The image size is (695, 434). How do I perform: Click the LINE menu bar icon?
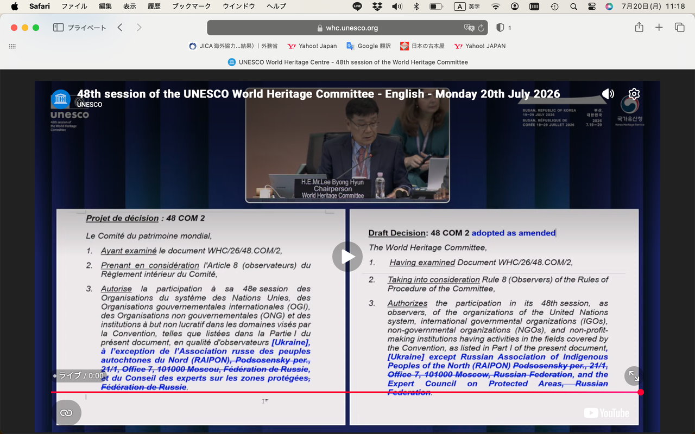coord(357,7)
